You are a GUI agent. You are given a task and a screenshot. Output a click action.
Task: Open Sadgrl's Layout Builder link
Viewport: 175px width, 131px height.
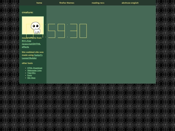(x=32, y=57)
